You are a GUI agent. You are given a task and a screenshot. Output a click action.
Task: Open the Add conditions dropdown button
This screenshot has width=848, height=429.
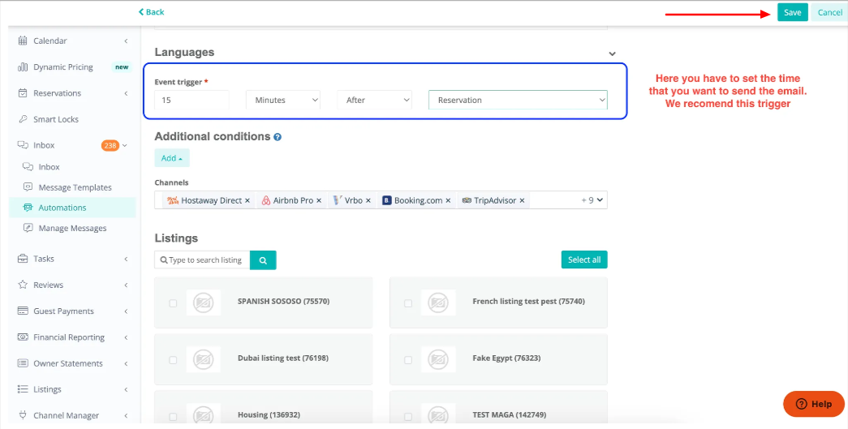[x=171, y=158]
